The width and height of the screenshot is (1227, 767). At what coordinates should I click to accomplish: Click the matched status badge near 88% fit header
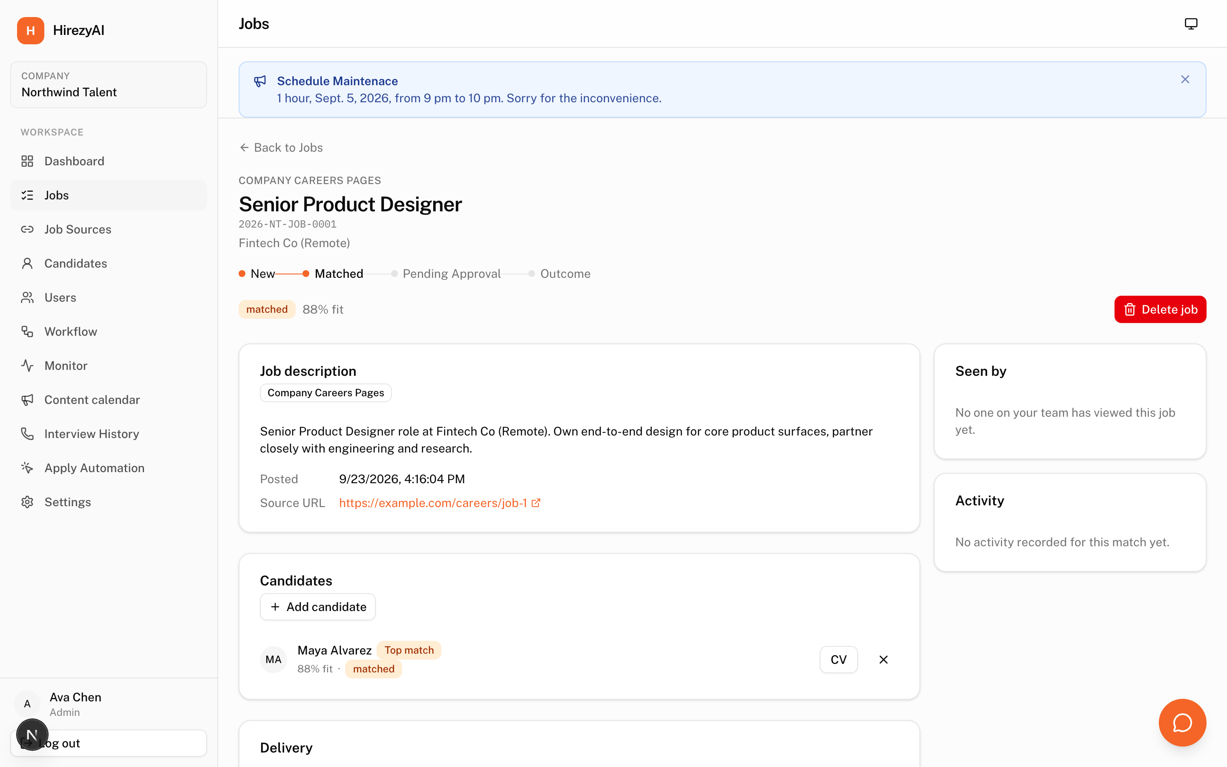[x=267, y=309]
